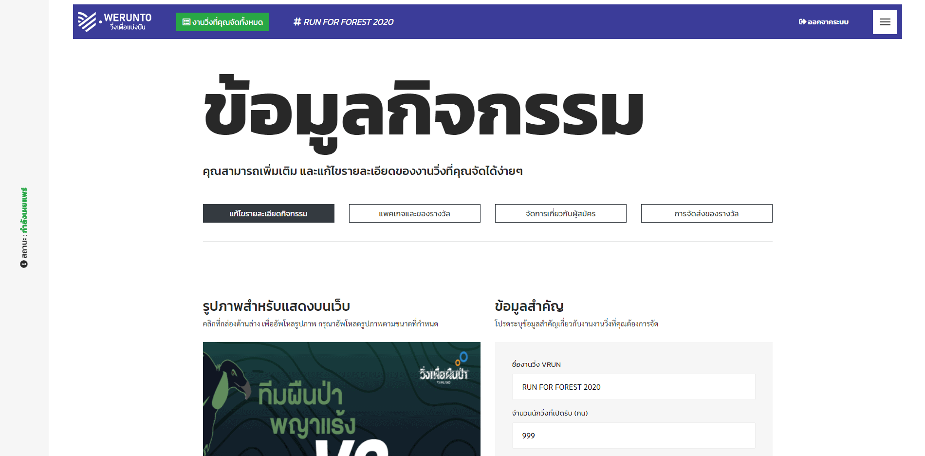Image resolution: width=925 pixels, height=456 pixels.
Task: Open the hamburger menu icon
Action: tap(885, 22)
